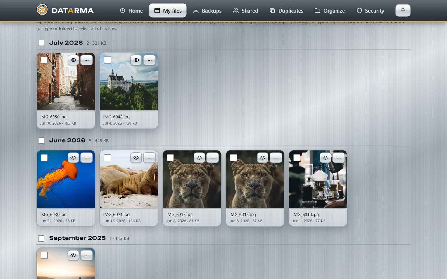447x279 pixels.
Task: Check the IMG_6021.jpg selection box
Action: point(108,158)
